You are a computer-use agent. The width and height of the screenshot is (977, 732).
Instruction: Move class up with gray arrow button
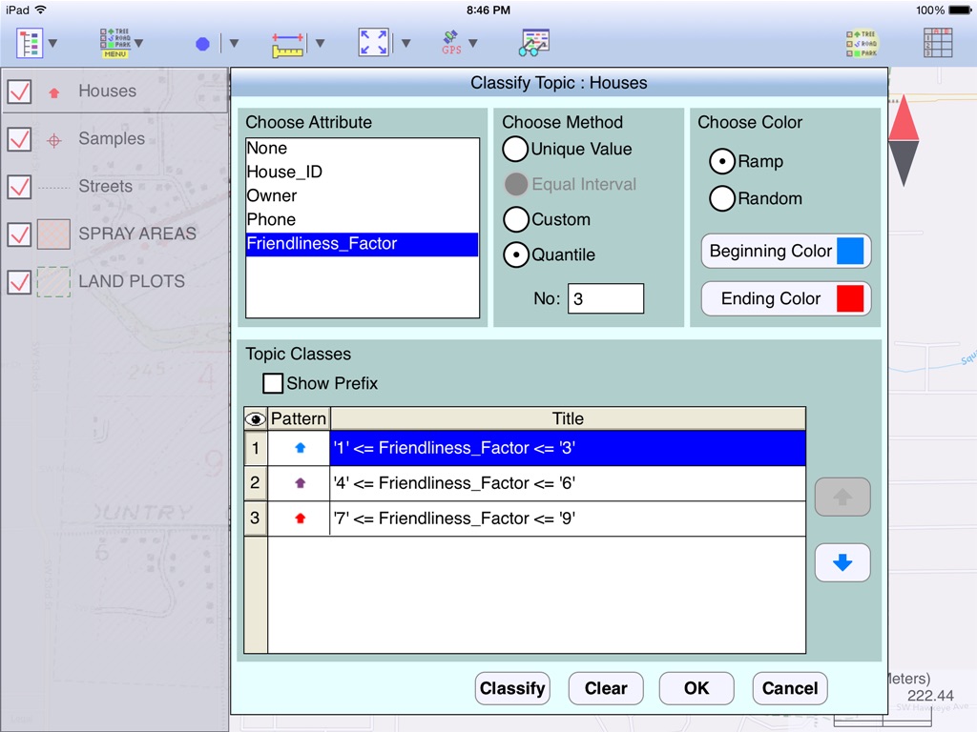coord(842,497)
